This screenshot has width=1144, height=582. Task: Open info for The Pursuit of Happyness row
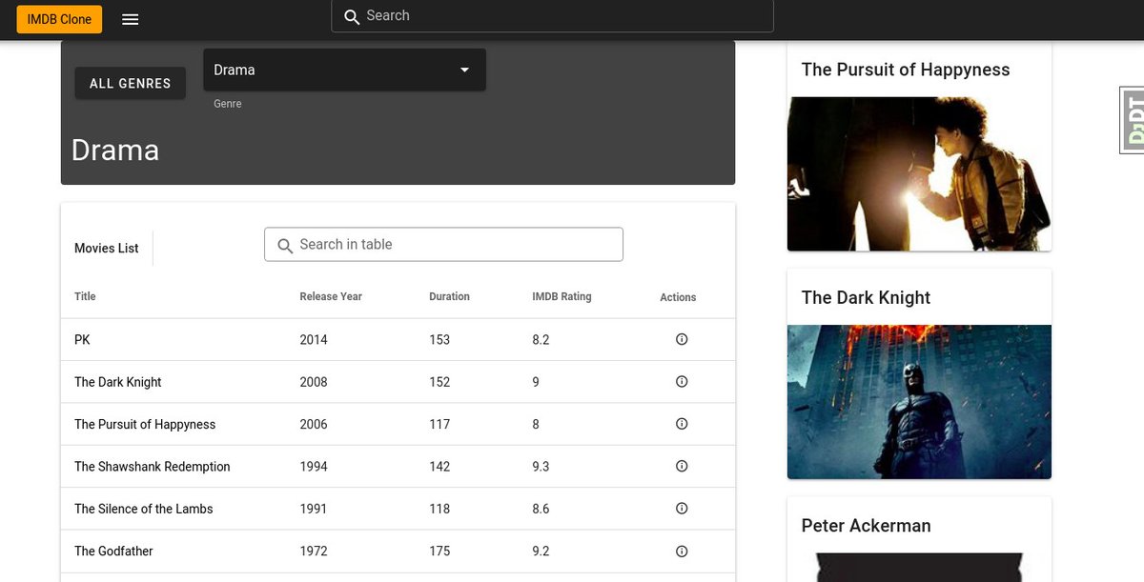pyautogui.click(x=682, y=424)
